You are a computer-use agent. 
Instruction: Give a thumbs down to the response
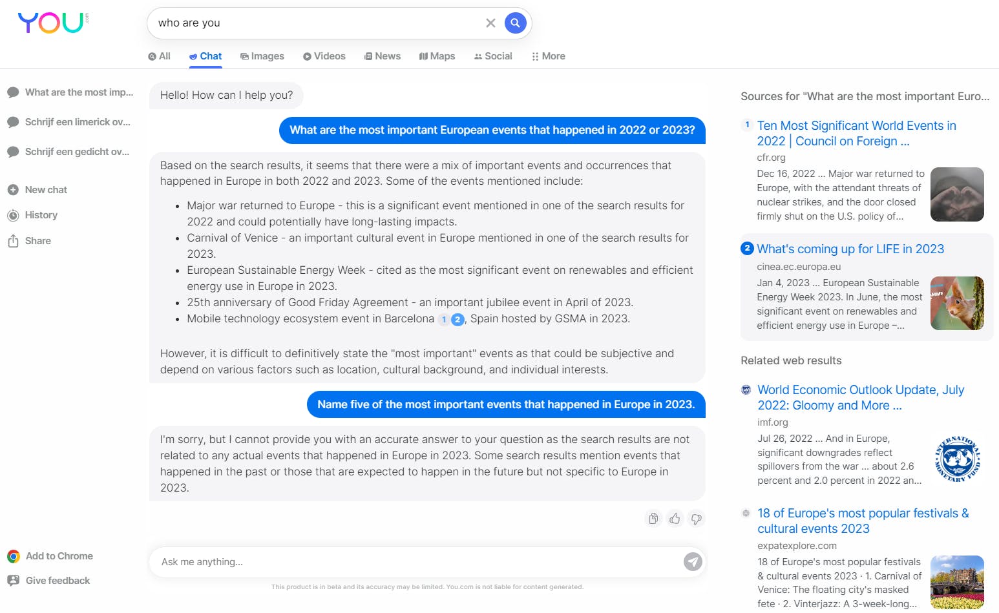click(x=697, y=519)
